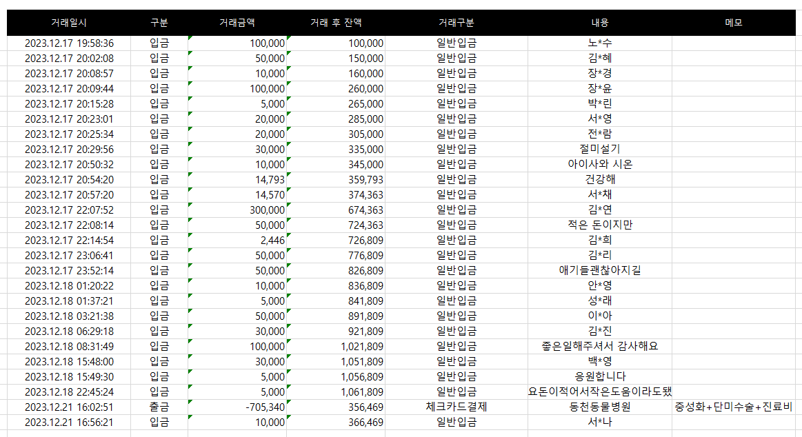Image resolution: width=802 pixels, height=437 pixels.
Task: Click date cell 2023.12.17 20:09:44
Action: tap(69, 89)
